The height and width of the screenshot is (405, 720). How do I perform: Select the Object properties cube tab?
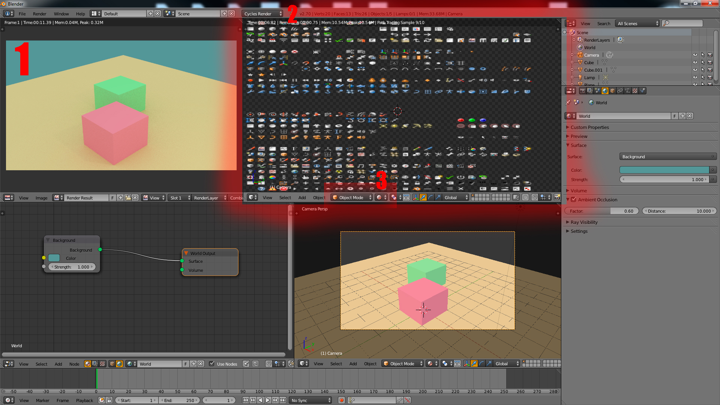[x=612, y=91]
